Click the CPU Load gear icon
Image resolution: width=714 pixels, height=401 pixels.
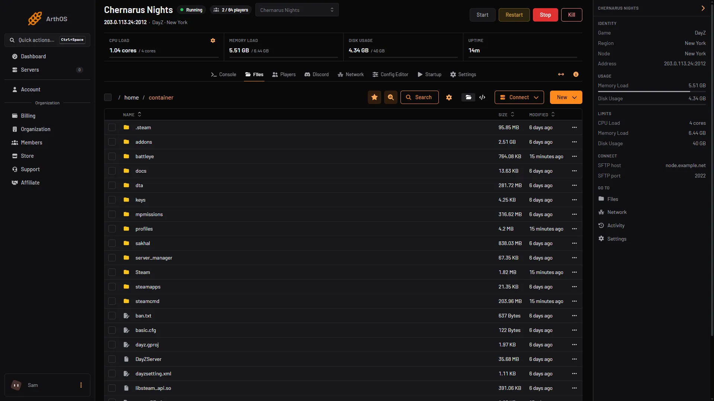[213, 40]
